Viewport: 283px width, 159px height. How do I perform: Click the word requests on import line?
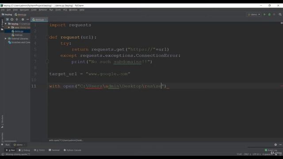click(80, 25)
